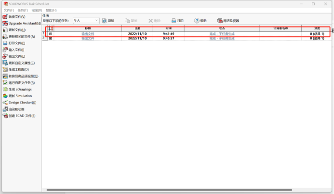This screenshot has height=194, width=334.
Task: Open the 网络监视器 network monitor
Action: click(228, 21)
